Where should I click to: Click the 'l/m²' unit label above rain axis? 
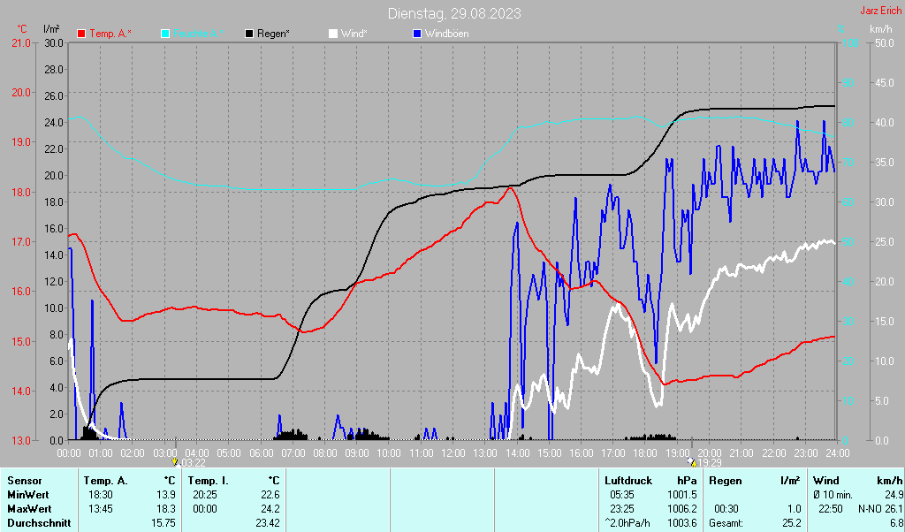[50, 29]
